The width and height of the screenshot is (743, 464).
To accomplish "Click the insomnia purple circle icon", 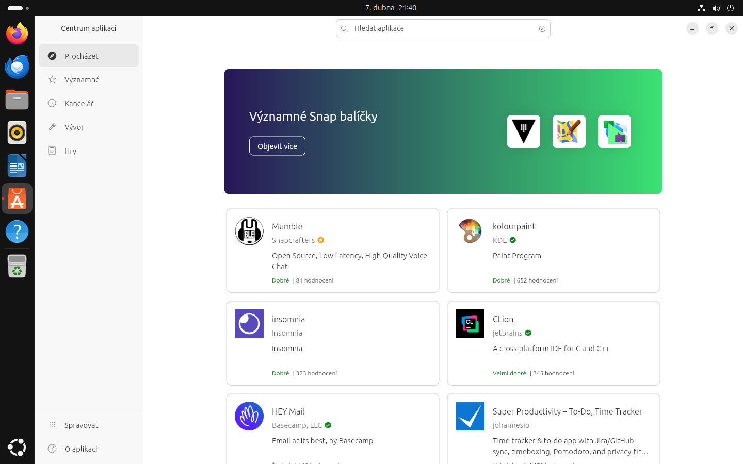I will click(x=249, y=324).
